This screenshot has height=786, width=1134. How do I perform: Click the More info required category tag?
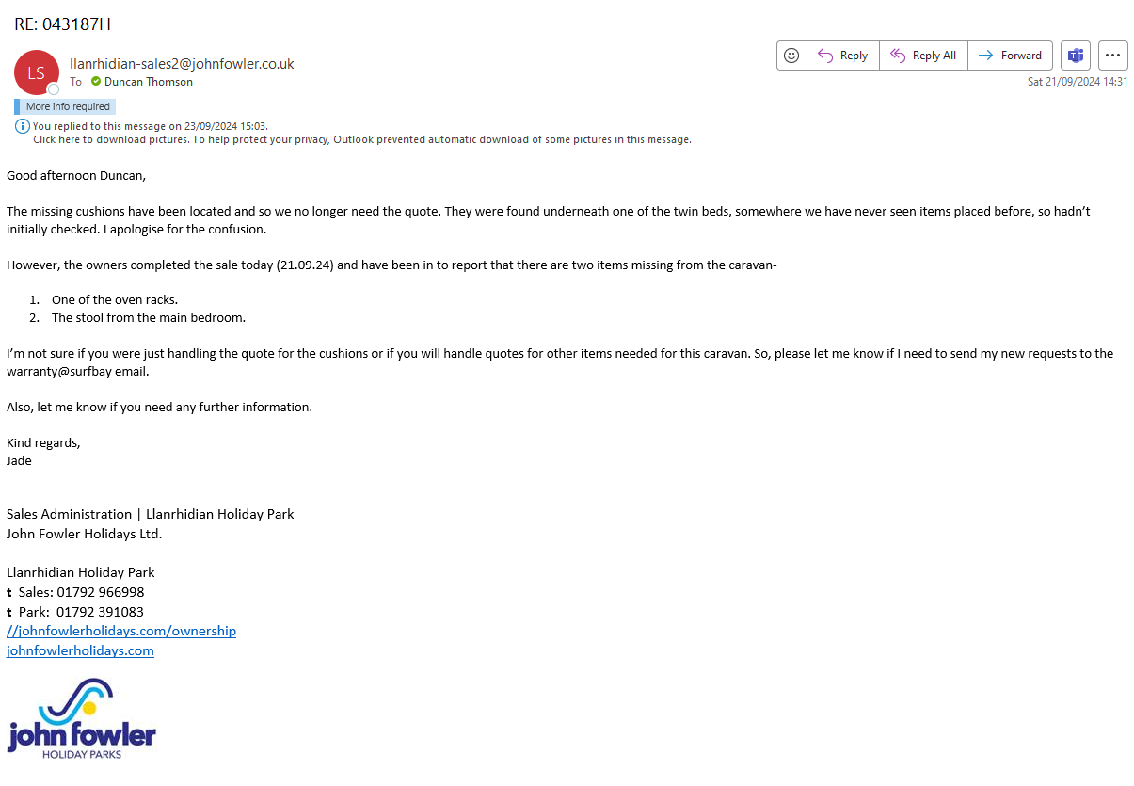click(x=67, y=106)
